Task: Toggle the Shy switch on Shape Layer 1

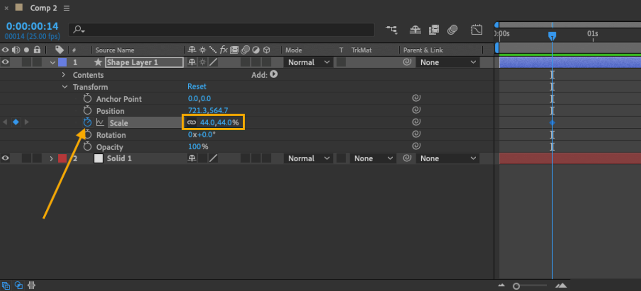Action: (192, 62)
